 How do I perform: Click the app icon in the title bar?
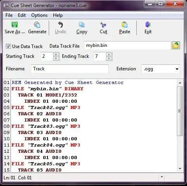point(6,5)
